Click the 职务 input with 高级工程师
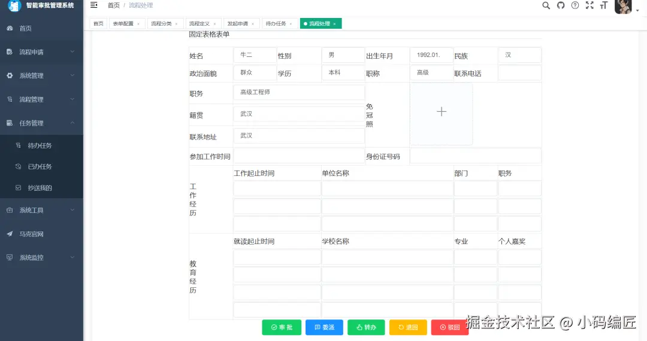The image size is (647, 341). (299, 92)
